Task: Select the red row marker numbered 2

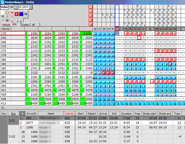Action: point(90,16)
